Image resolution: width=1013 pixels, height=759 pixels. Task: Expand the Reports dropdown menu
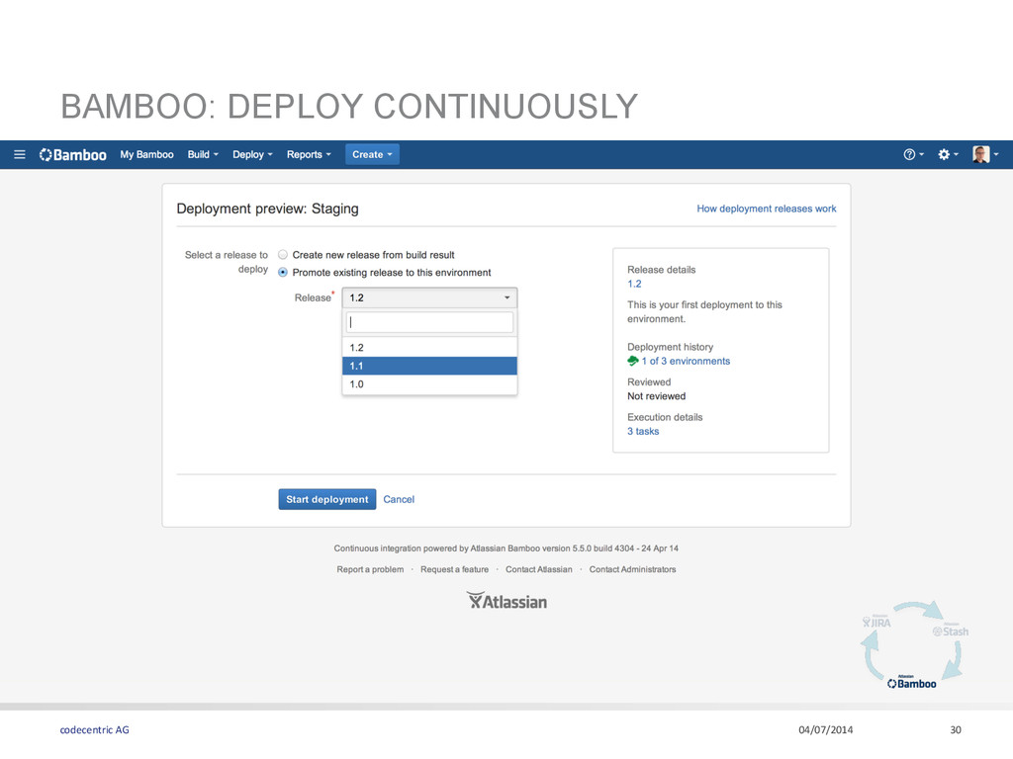[309, 155]
